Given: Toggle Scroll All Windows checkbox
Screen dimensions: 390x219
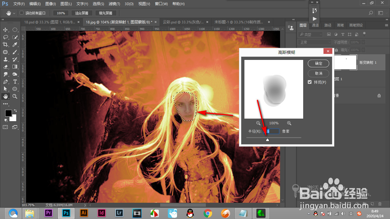Looking at the screenshot, I should click(x=22, y=13).
